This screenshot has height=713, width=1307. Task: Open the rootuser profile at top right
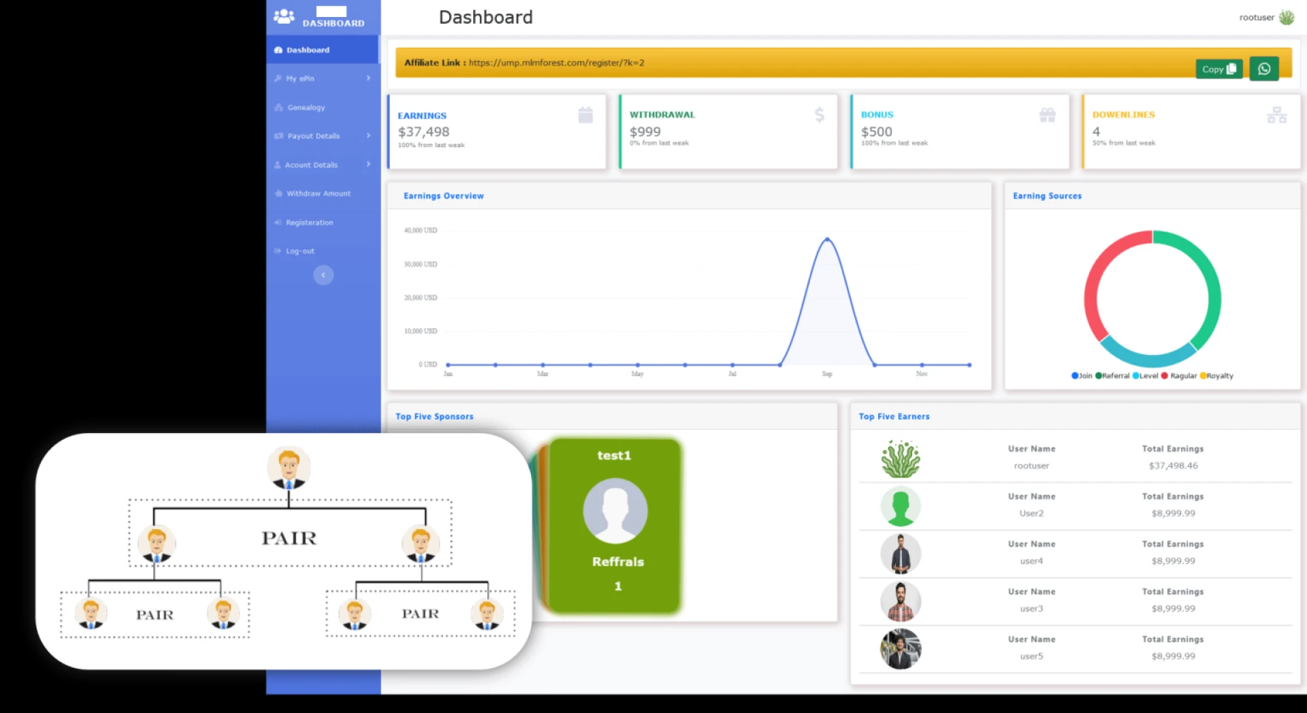(x=1265, y=17)
